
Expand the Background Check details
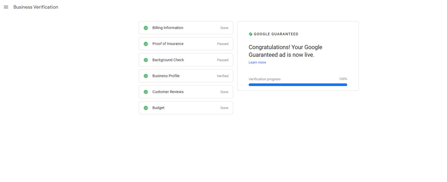point(186,60)
